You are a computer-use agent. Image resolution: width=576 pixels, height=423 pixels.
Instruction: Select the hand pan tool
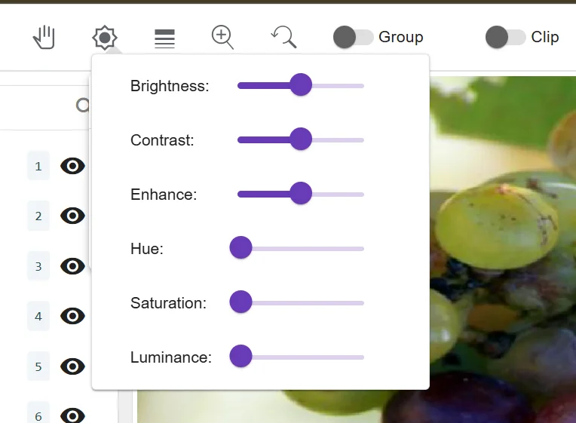[x=44, y=37]
